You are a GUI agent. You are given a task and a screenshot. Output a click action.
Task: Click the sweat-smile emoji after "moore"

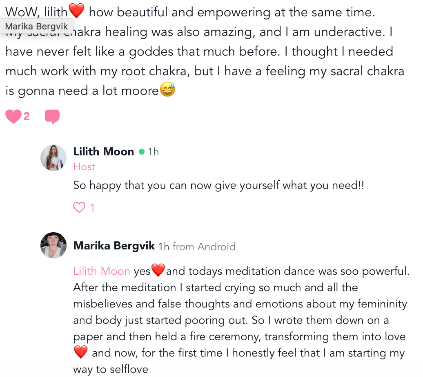167,90
